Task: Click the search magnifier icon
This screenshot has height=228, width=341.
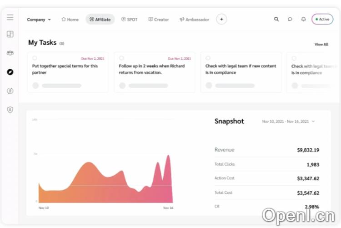Action: (x=276, y=19)
